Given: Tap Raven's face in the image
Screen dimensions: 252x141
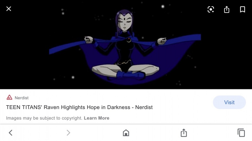Looking at the screenshot, I should [125, 22].
